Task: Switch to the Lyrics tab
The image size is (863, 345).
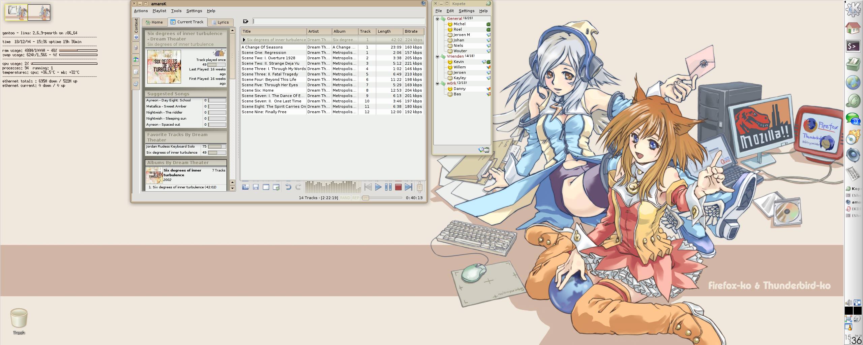Action: 220,22
